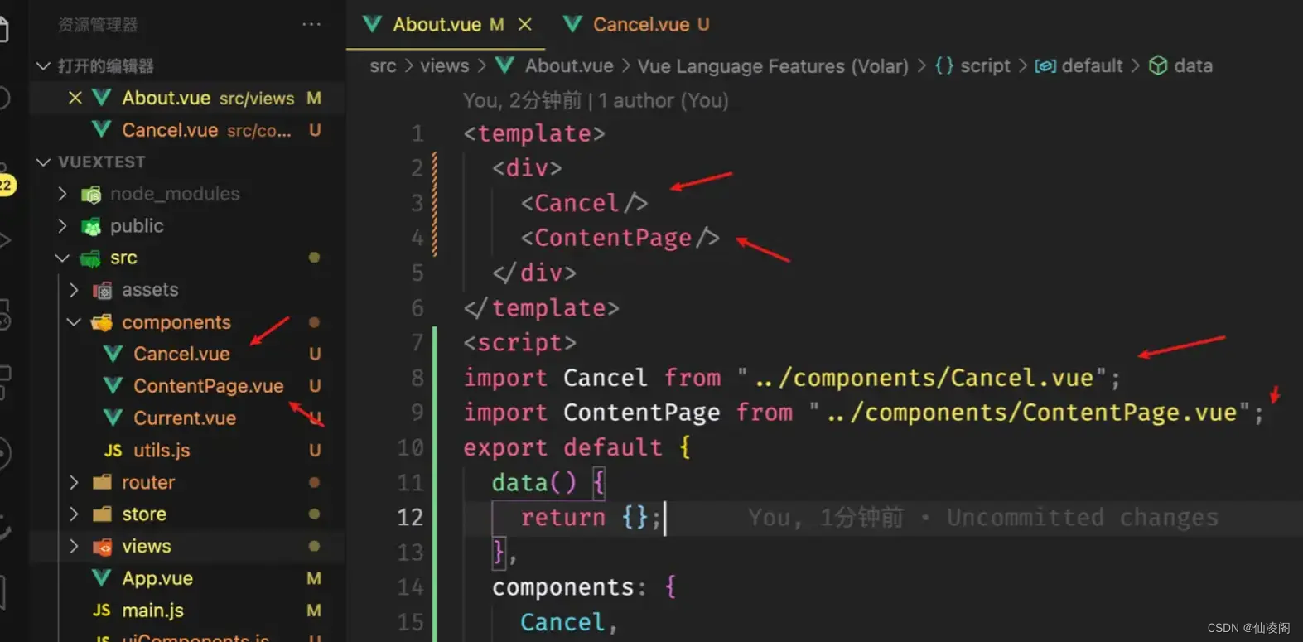Click the router folder icon
This screenshot has width=1303, height=642.
coord(102,482)
